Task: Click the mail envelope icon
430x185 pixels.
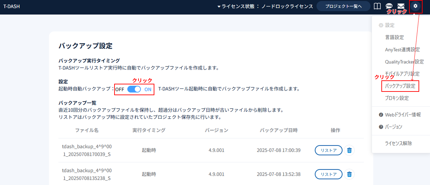Action: [x=401, y=6]
